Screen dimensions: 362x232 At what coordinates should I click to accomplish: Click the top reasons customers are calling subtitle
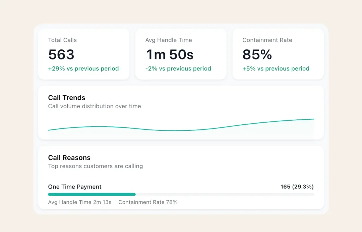(96, 166)
